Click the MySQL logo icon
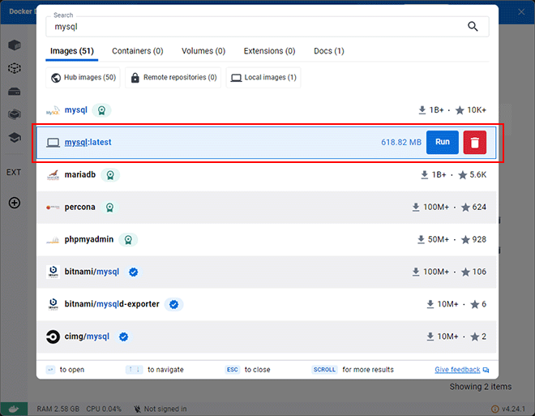535x416 pixels. click(53, 110)
